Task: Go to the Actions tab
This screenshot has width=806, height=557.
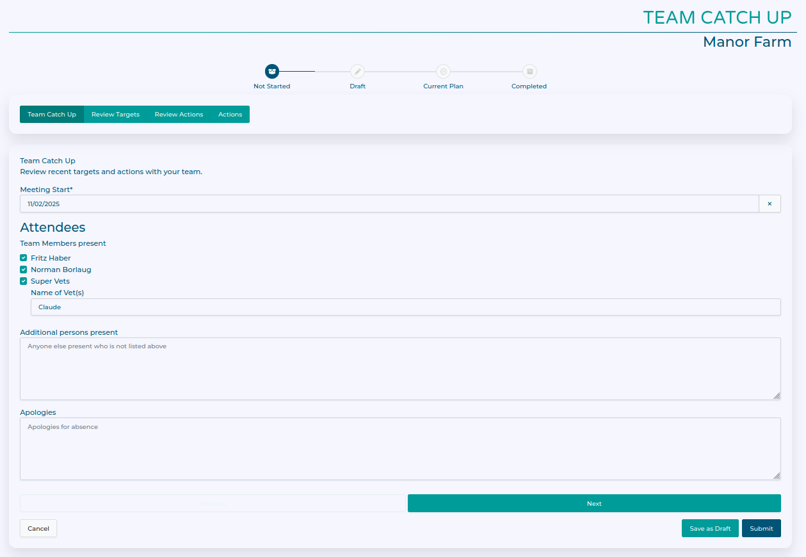Action: click(230, 115)
